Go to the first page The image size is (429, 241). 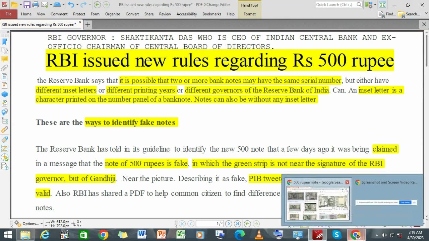pyautogui.click(x=182, y=224)
